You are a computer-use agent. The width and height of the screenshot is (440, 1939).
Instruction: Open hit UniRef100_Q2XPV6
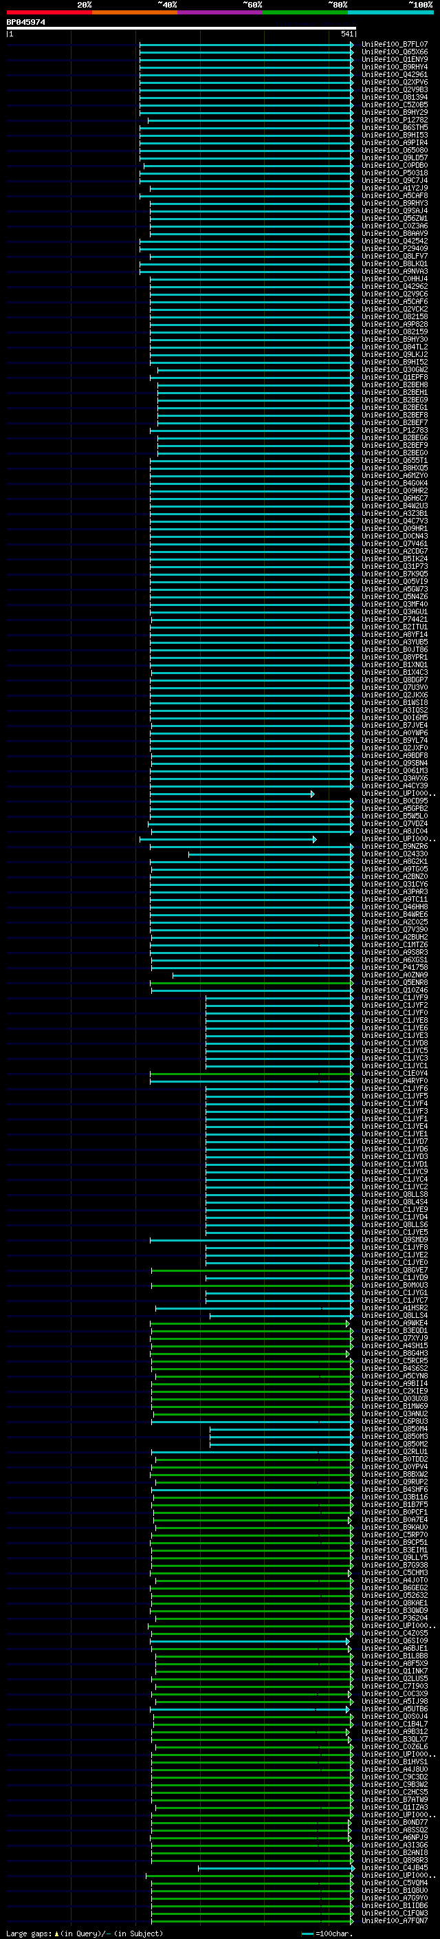pyautogui.click(x=394, y=82)
